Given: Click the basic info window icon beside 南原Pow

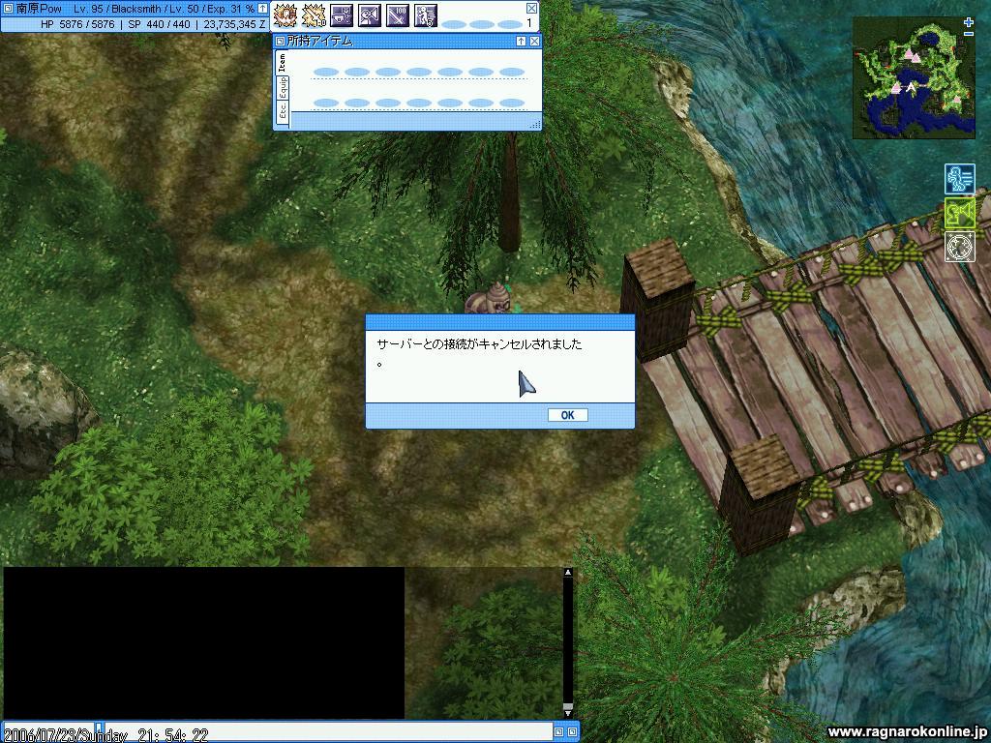Looking at the screenshot, I should (8, 8).
